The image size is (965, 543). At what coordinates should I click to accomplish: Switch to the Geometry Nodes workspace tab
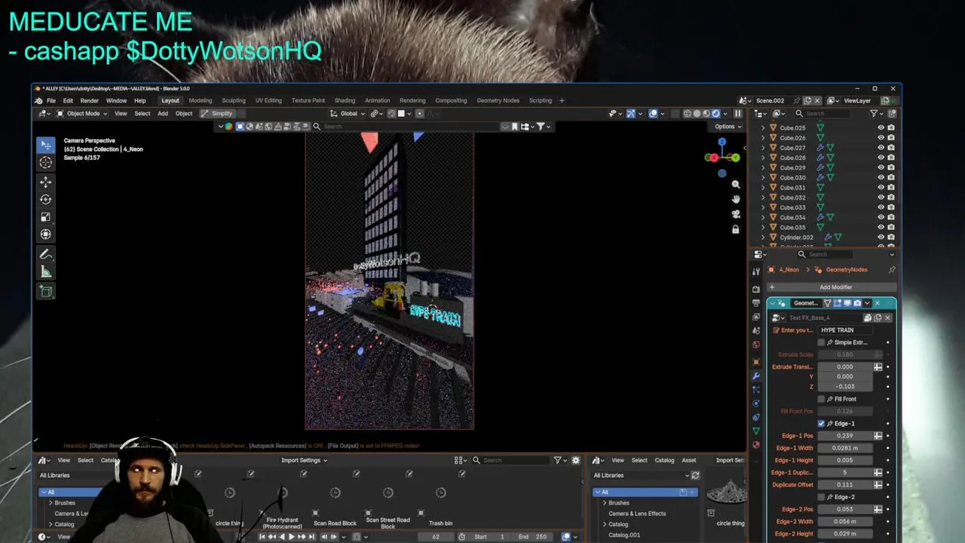(498, 100)
